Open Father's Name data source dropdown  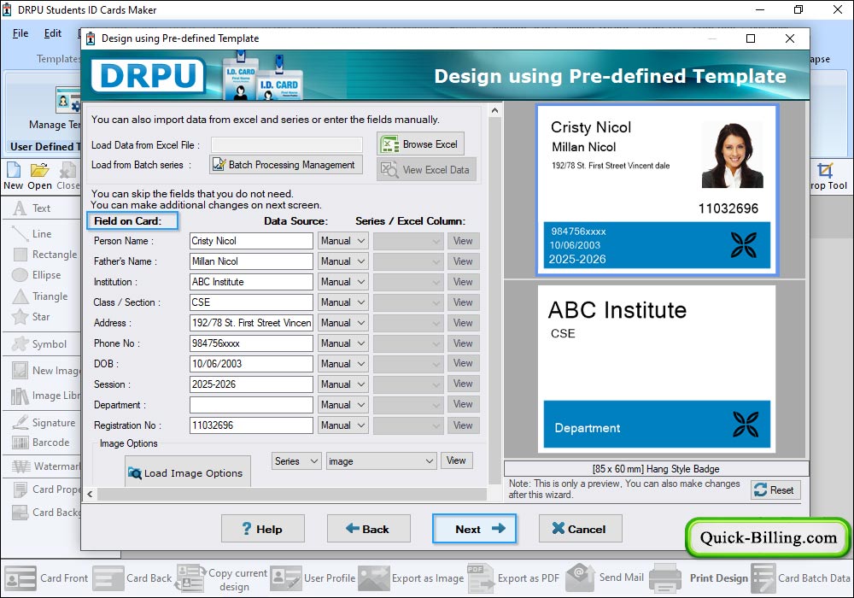point(342,261)
